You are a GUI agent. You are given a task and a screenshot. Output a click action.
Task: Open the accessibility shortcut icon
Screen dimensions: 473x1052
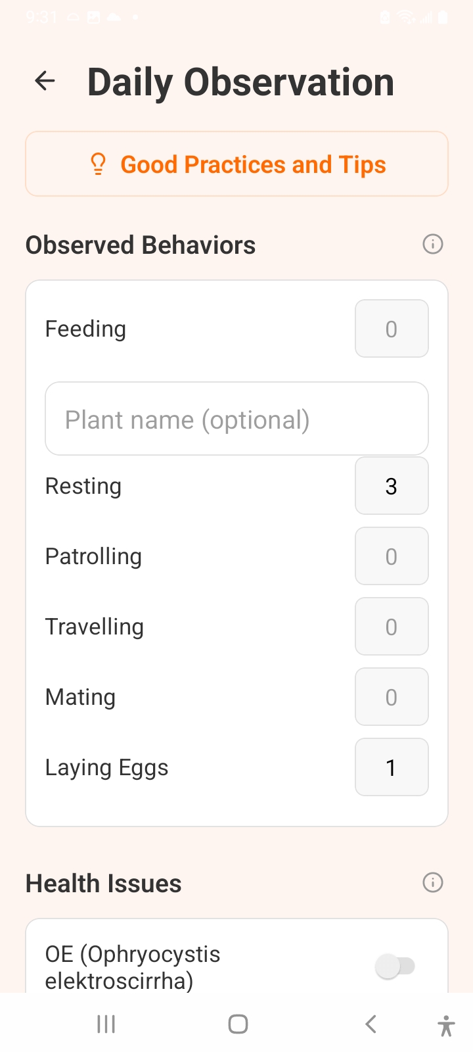(x=446, y=1025)
